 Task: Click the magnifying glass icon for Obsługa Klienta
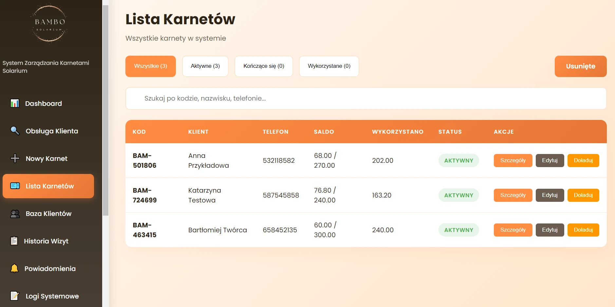[14, 131]
